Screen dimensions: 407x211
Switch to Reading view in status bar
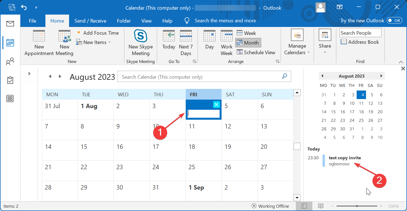point(321,206)
